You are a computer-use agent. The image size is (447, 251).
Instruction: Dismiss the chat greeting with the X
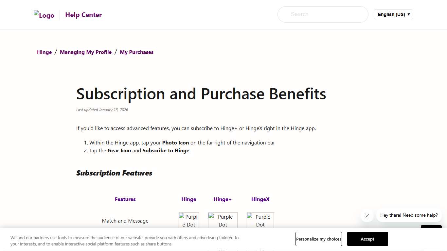point(367,216)
